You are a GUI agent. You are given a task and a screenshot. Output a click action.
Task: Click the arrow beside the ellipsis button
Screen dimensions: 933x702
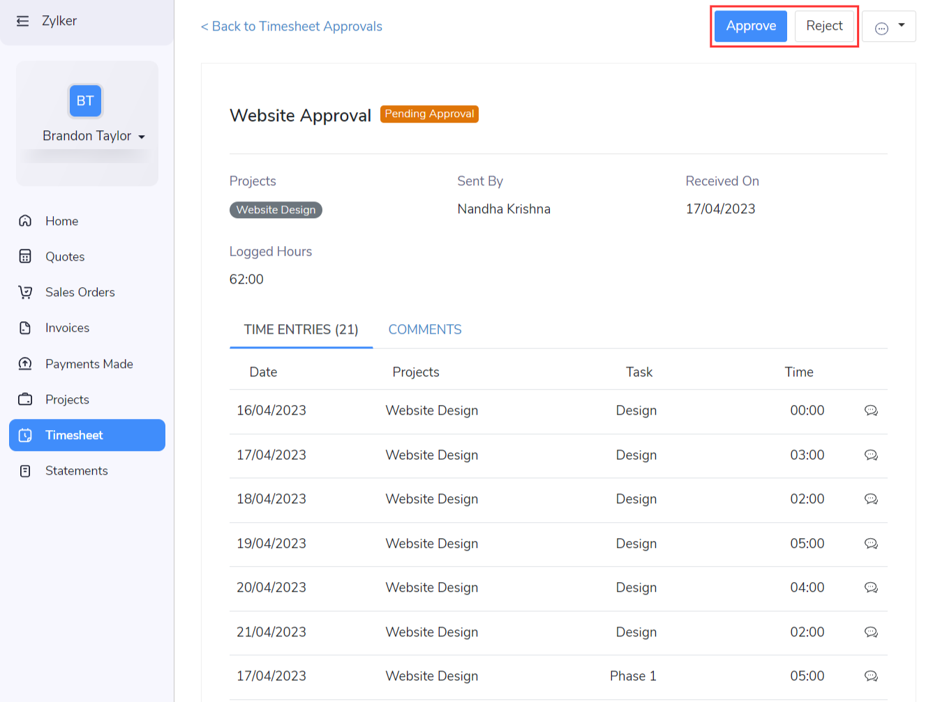point(902,26)
